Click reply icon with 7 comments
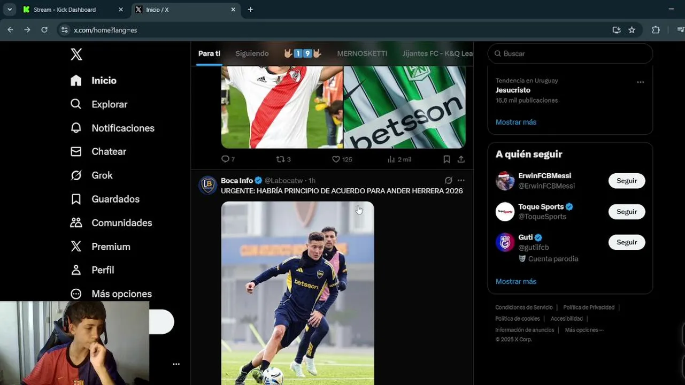The height and width of the screenshot is (385, 685). click(x=228, y=159)
